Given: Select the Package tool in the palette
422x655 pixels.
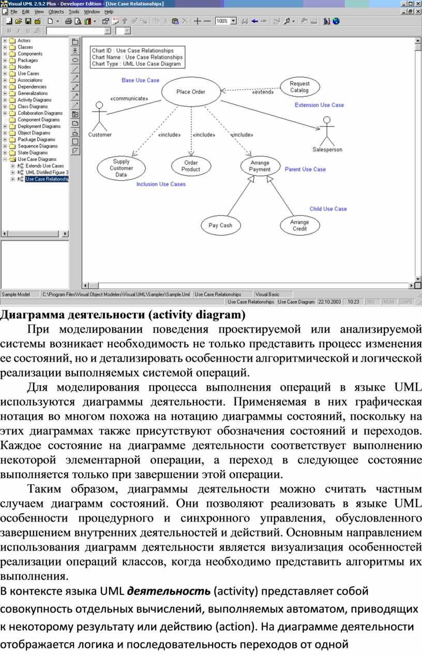Looking at the screenshot, I should click(76, 42).
